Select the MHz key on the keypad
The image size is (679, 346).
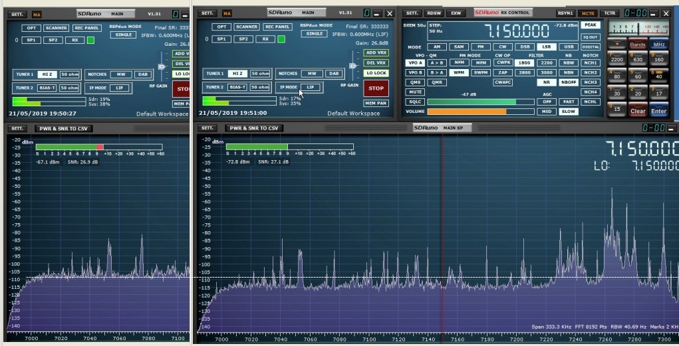tap(658, 44)
